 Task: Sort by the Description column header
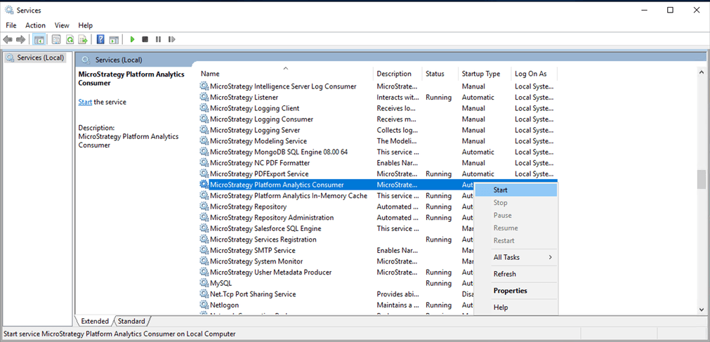click(397, 73)
